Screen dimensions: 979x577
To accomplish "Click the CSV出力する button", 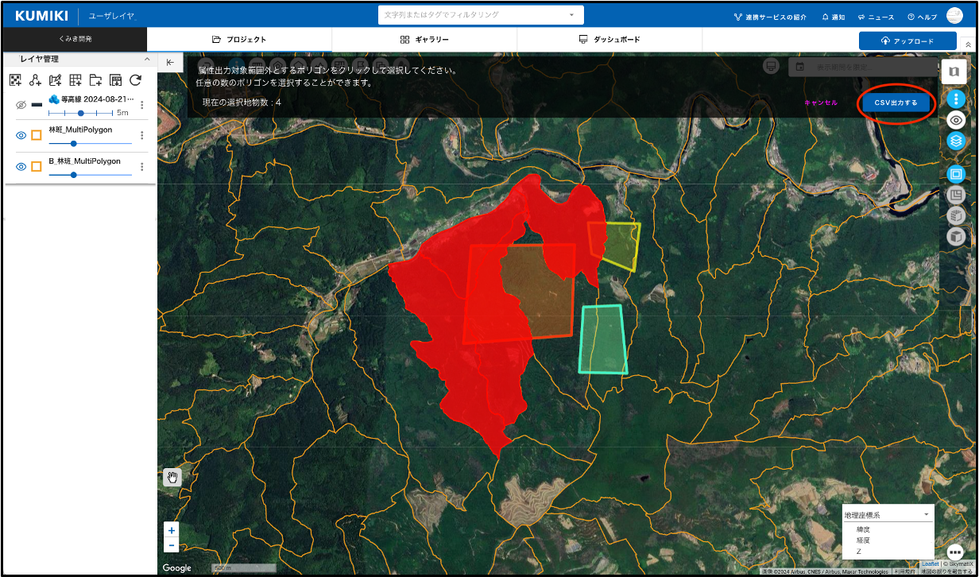I will [x=896, y=103].
